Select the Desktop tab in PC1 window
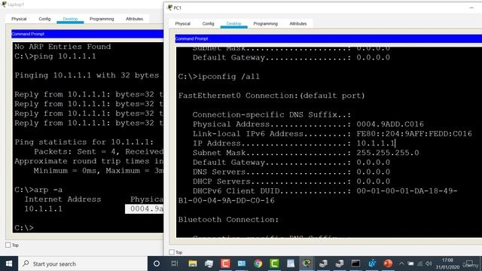482x271 pixels. click(234, 23)
